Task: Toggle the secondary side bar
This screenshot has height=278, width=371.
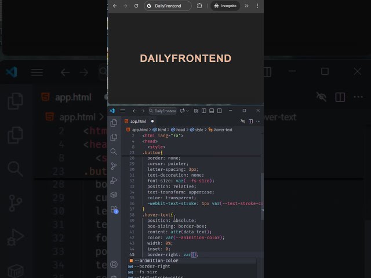Action: pos(220,111)
